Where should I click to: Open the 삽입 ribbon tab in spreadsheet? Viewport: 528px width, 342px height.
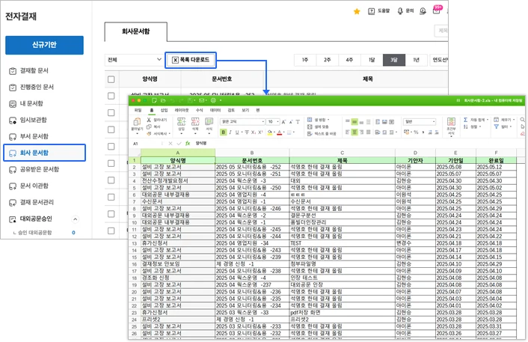point(164,110)
